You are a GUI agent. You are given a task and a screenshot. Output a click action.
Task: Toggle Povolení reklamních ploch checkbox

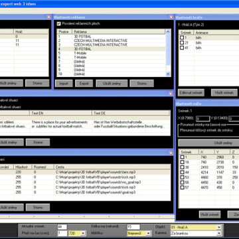(x=58, y=23)
